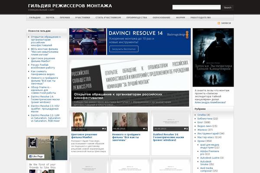Click the Загрузить бесплатно banner button
Viewport: 260px width, 173px height.
pos(124,49)
